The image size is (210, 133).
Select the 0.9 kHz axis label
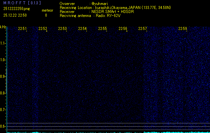click(x=3, y=76)
